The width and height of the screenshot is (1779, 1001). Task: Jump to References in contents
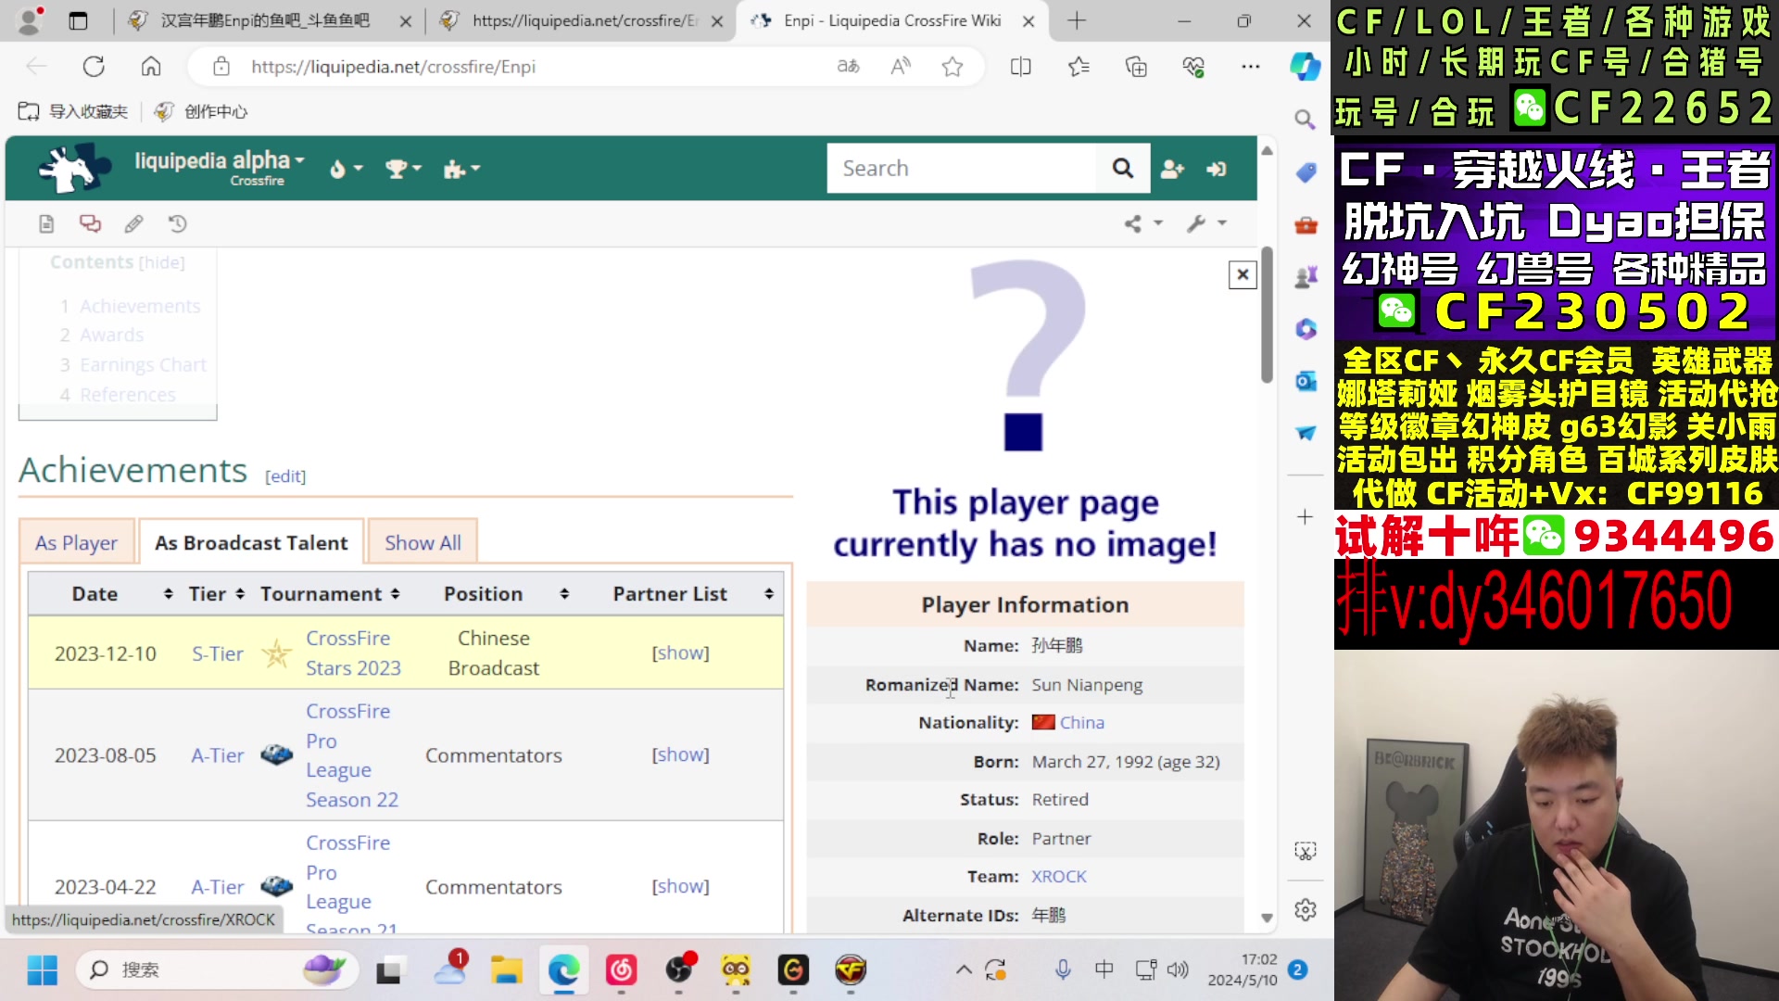click(127, 395)
